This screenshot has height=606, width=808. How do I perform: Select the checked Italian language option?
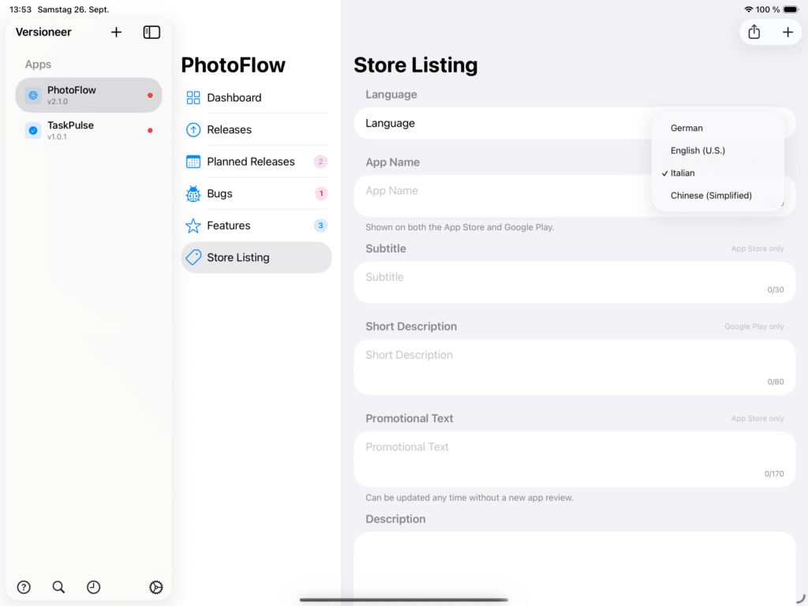coord(718,173)
